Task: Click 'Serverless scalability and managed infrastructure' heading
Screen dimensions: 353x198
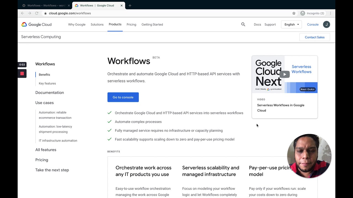Action: (211, 171)
